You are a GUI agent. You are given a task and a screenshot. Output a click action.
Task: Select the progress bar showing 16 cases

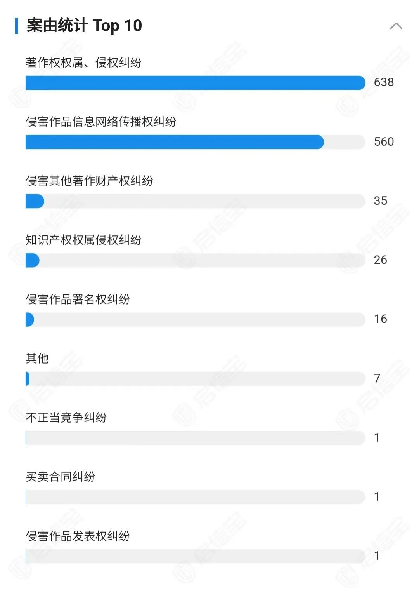pos(195,320)
